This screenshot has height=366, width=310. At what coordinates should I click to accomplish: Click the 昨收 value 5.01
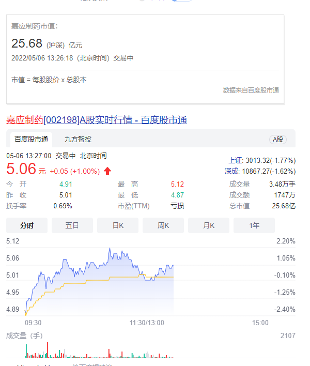tap(66, 195)
